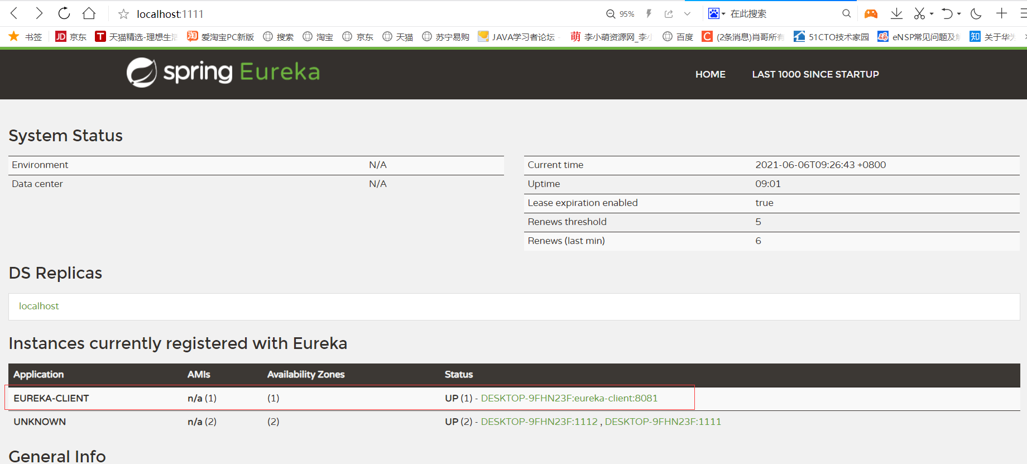Click the Current time value 2021-06-06T09:26:43 +0800
The width and height of the screenshot is (1027, 464).
point(820,165)
